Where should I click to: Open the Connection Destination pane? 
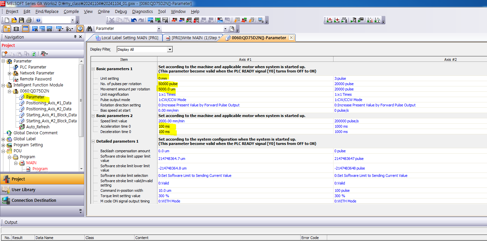pos(42,200)
